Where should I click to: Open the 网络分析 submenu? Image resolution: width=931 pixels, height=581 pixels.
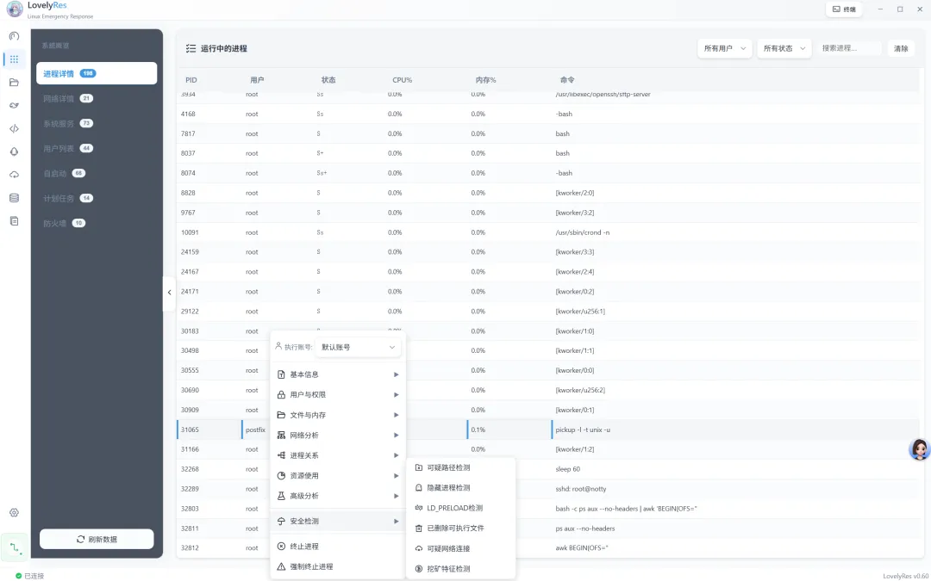tap(338, 436)
